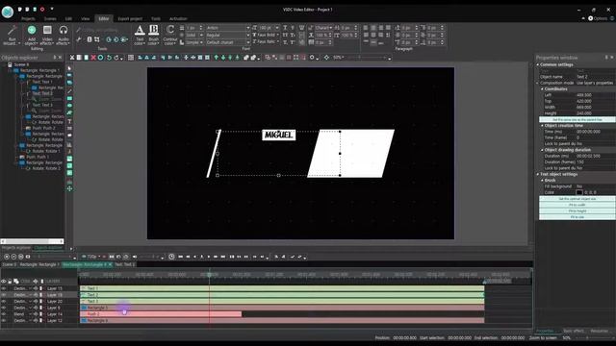This screenshot has height=346, width=616.
Task: Toggle visibility of Layer 12
Action: (x=4, y=320)
